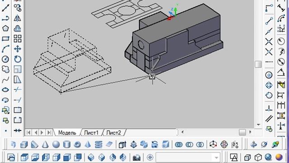Select the Stretch tool
The width and height of the screenshot is (289, 163).
(x=18, y=80)
